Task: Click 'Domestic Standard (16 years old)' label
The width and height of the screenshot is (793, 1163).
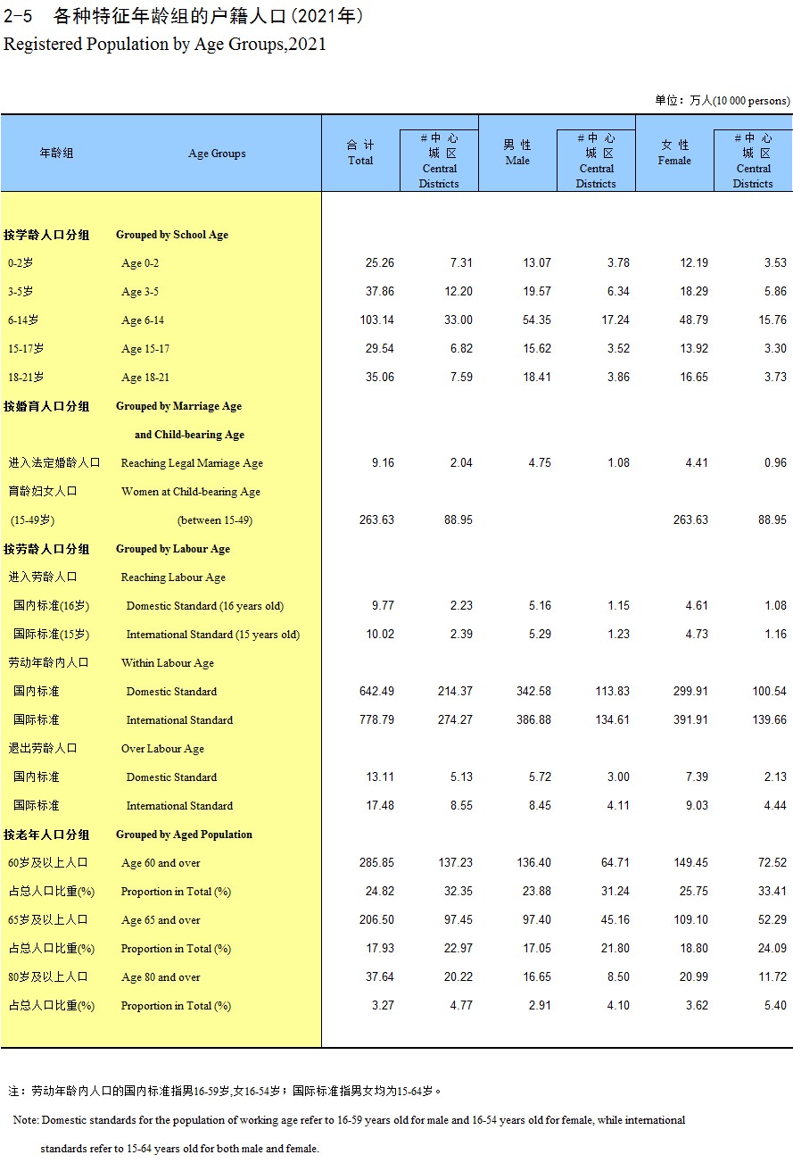Action: tap(205, 606)
